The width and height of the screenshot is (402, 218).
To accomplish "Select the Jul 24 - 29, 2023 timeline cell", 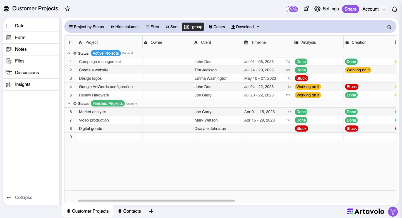I will click(268, 70).
